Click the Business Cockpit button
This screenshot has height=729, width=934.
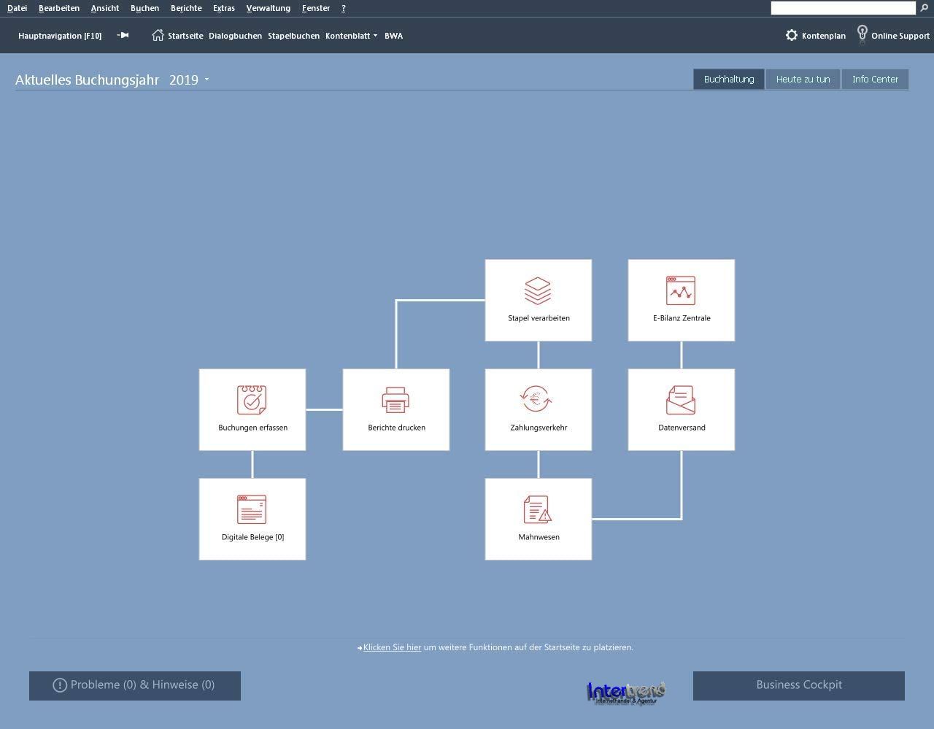pyautogui.click(x=798, y=685)
